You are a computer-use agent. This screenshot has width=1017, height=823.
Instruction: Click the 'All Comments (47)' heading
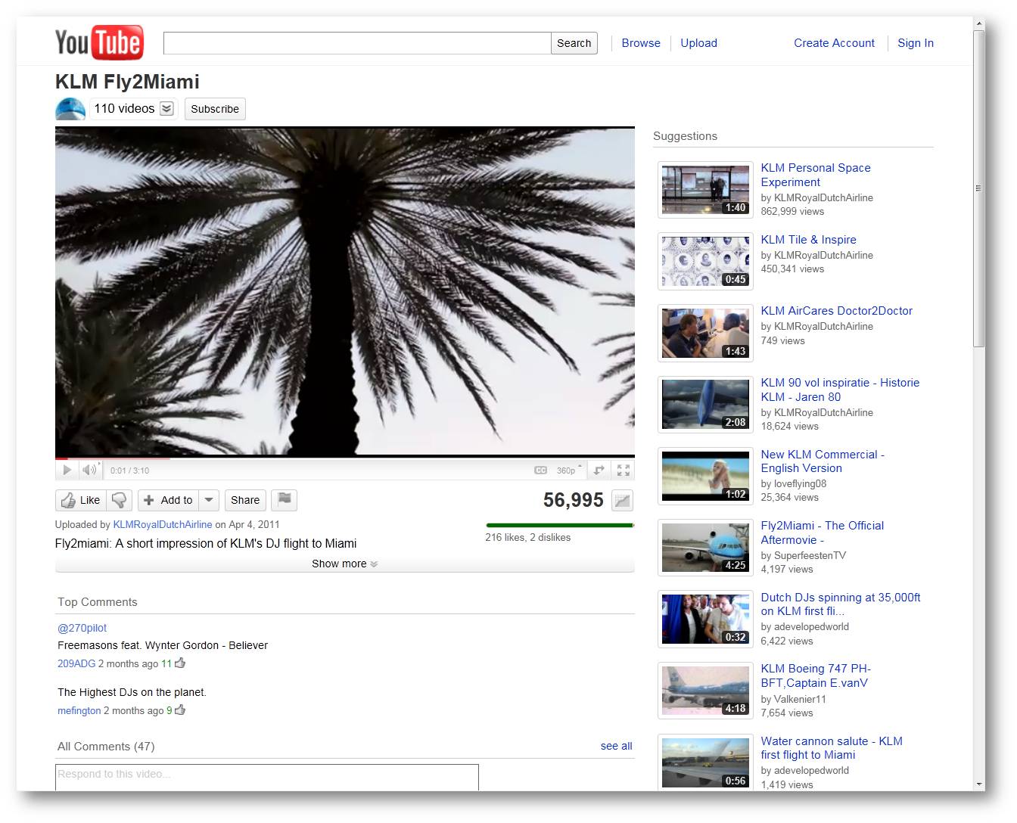[x=106, y=747]
